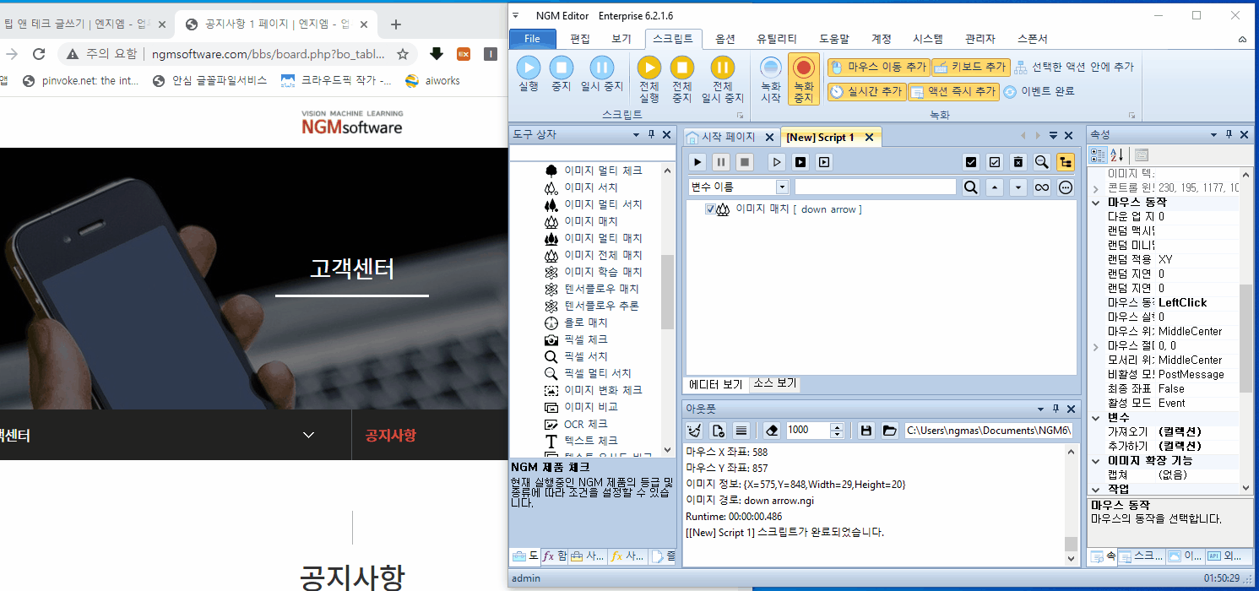The height and width of the screenshot is (591, 1259).
Task: Expand the 콘트롤 윈도우 property row
Action: (x=1096, y=188)
